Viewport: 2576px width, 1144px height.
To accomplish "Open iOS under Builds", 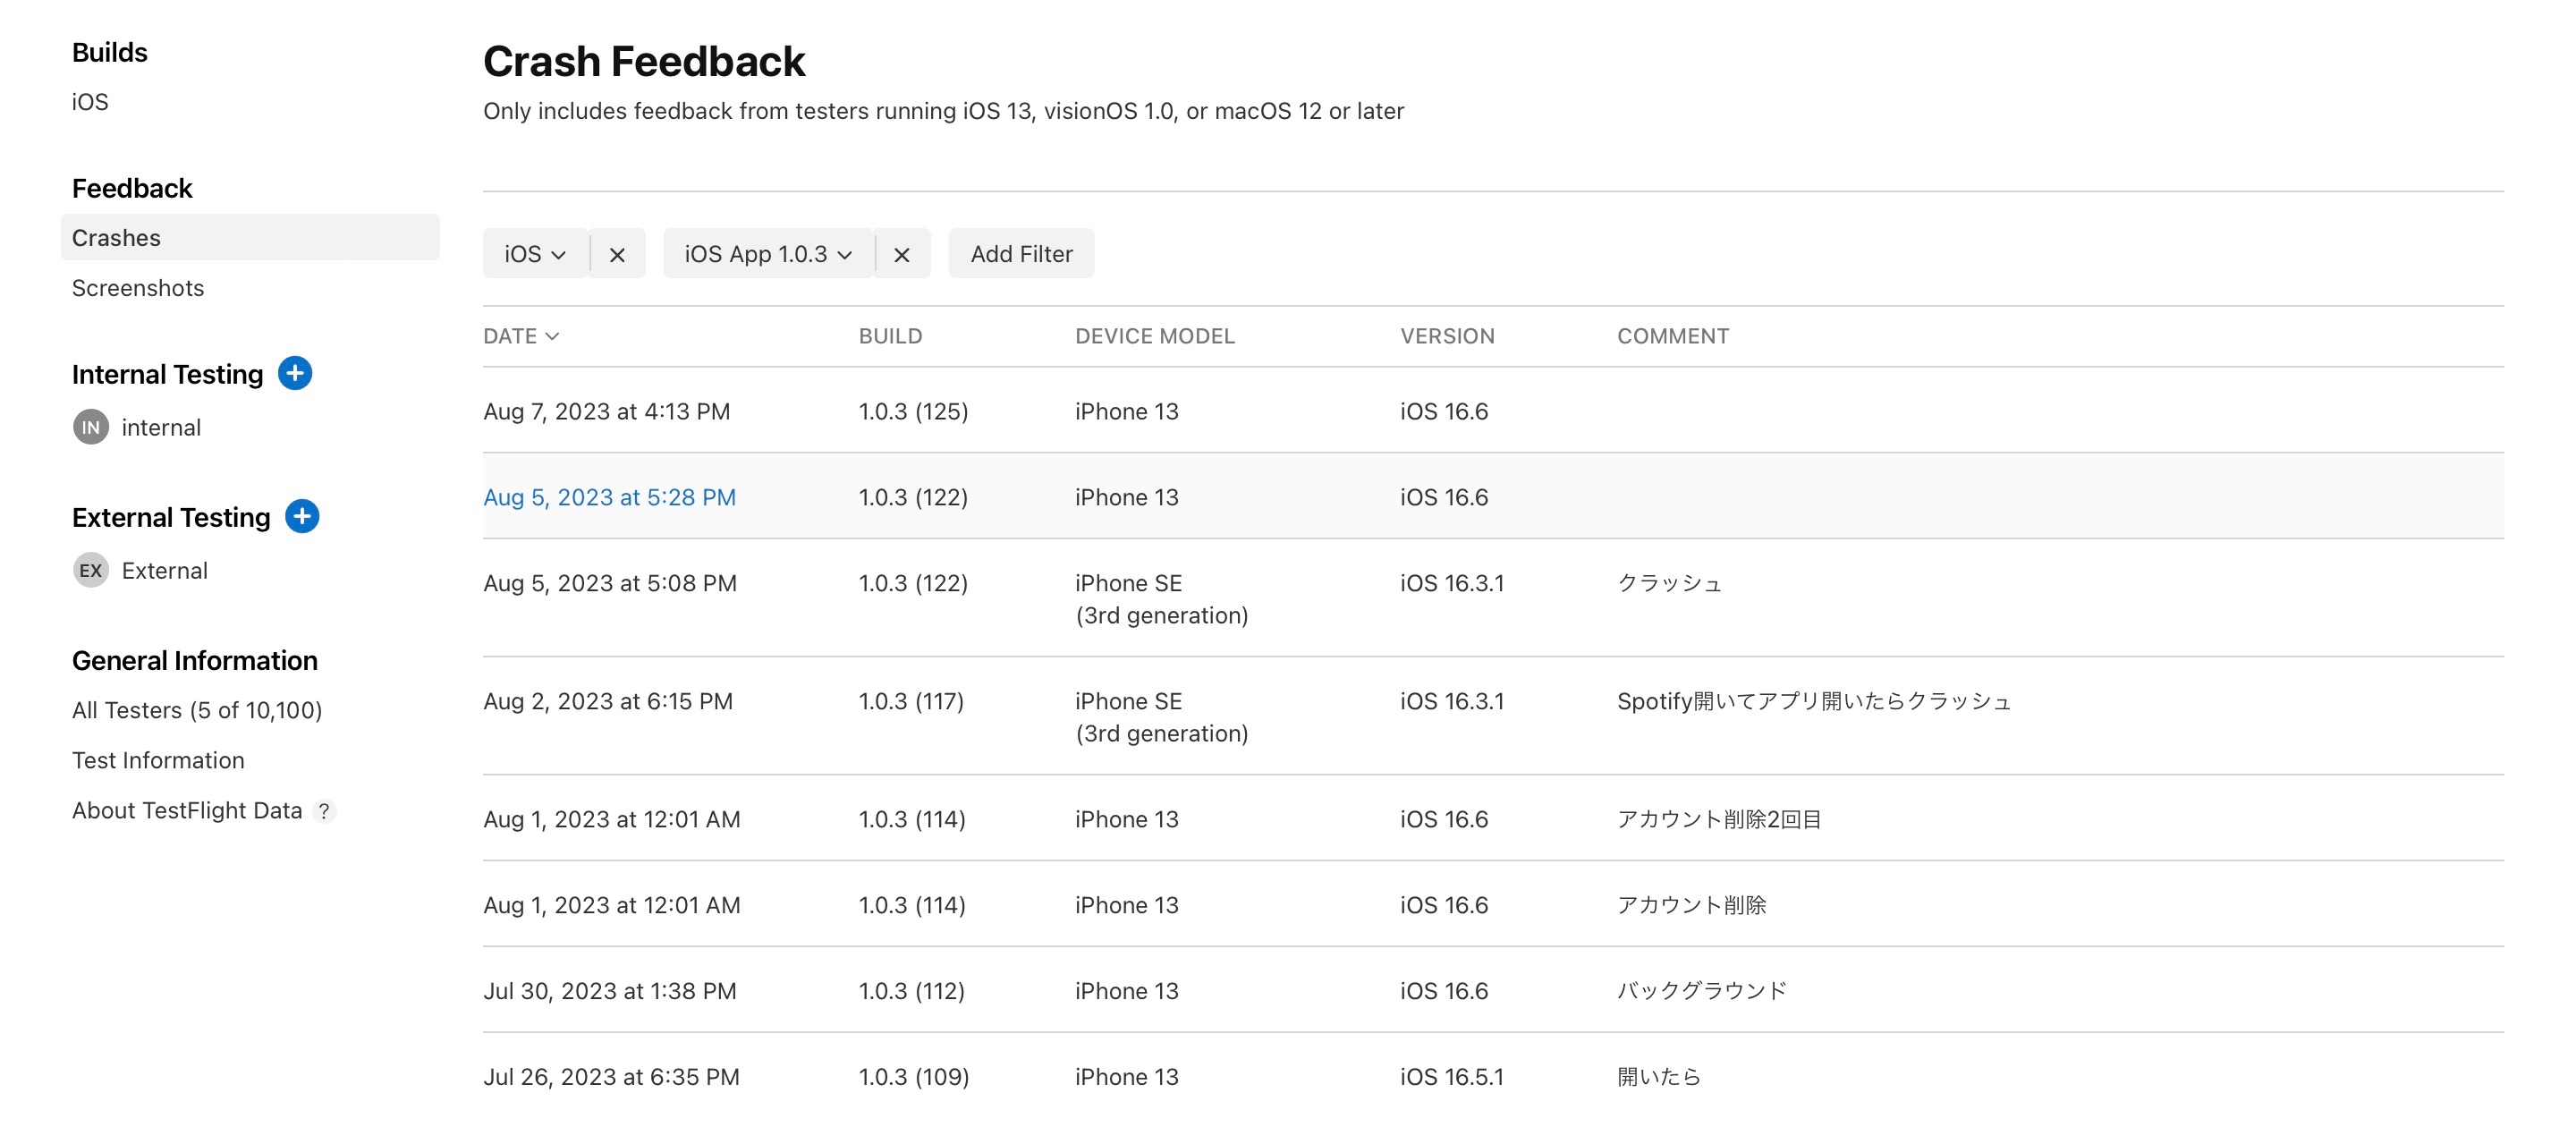I will 90,102.
